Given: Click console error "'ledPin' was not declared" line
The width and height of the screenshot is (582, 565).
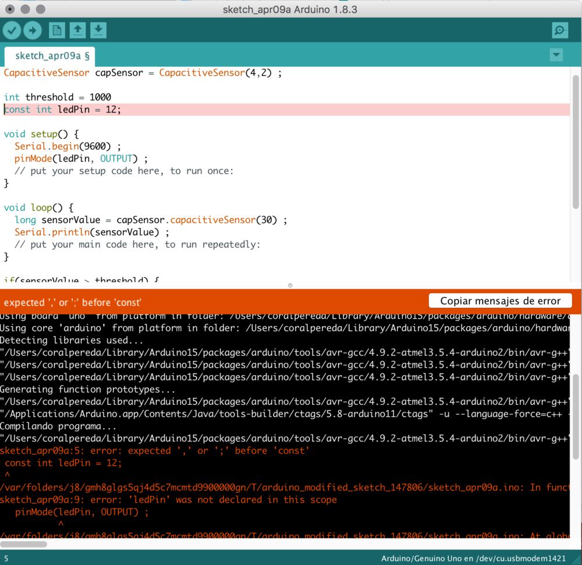Looking at the screenshot, I should coord(168,500).
